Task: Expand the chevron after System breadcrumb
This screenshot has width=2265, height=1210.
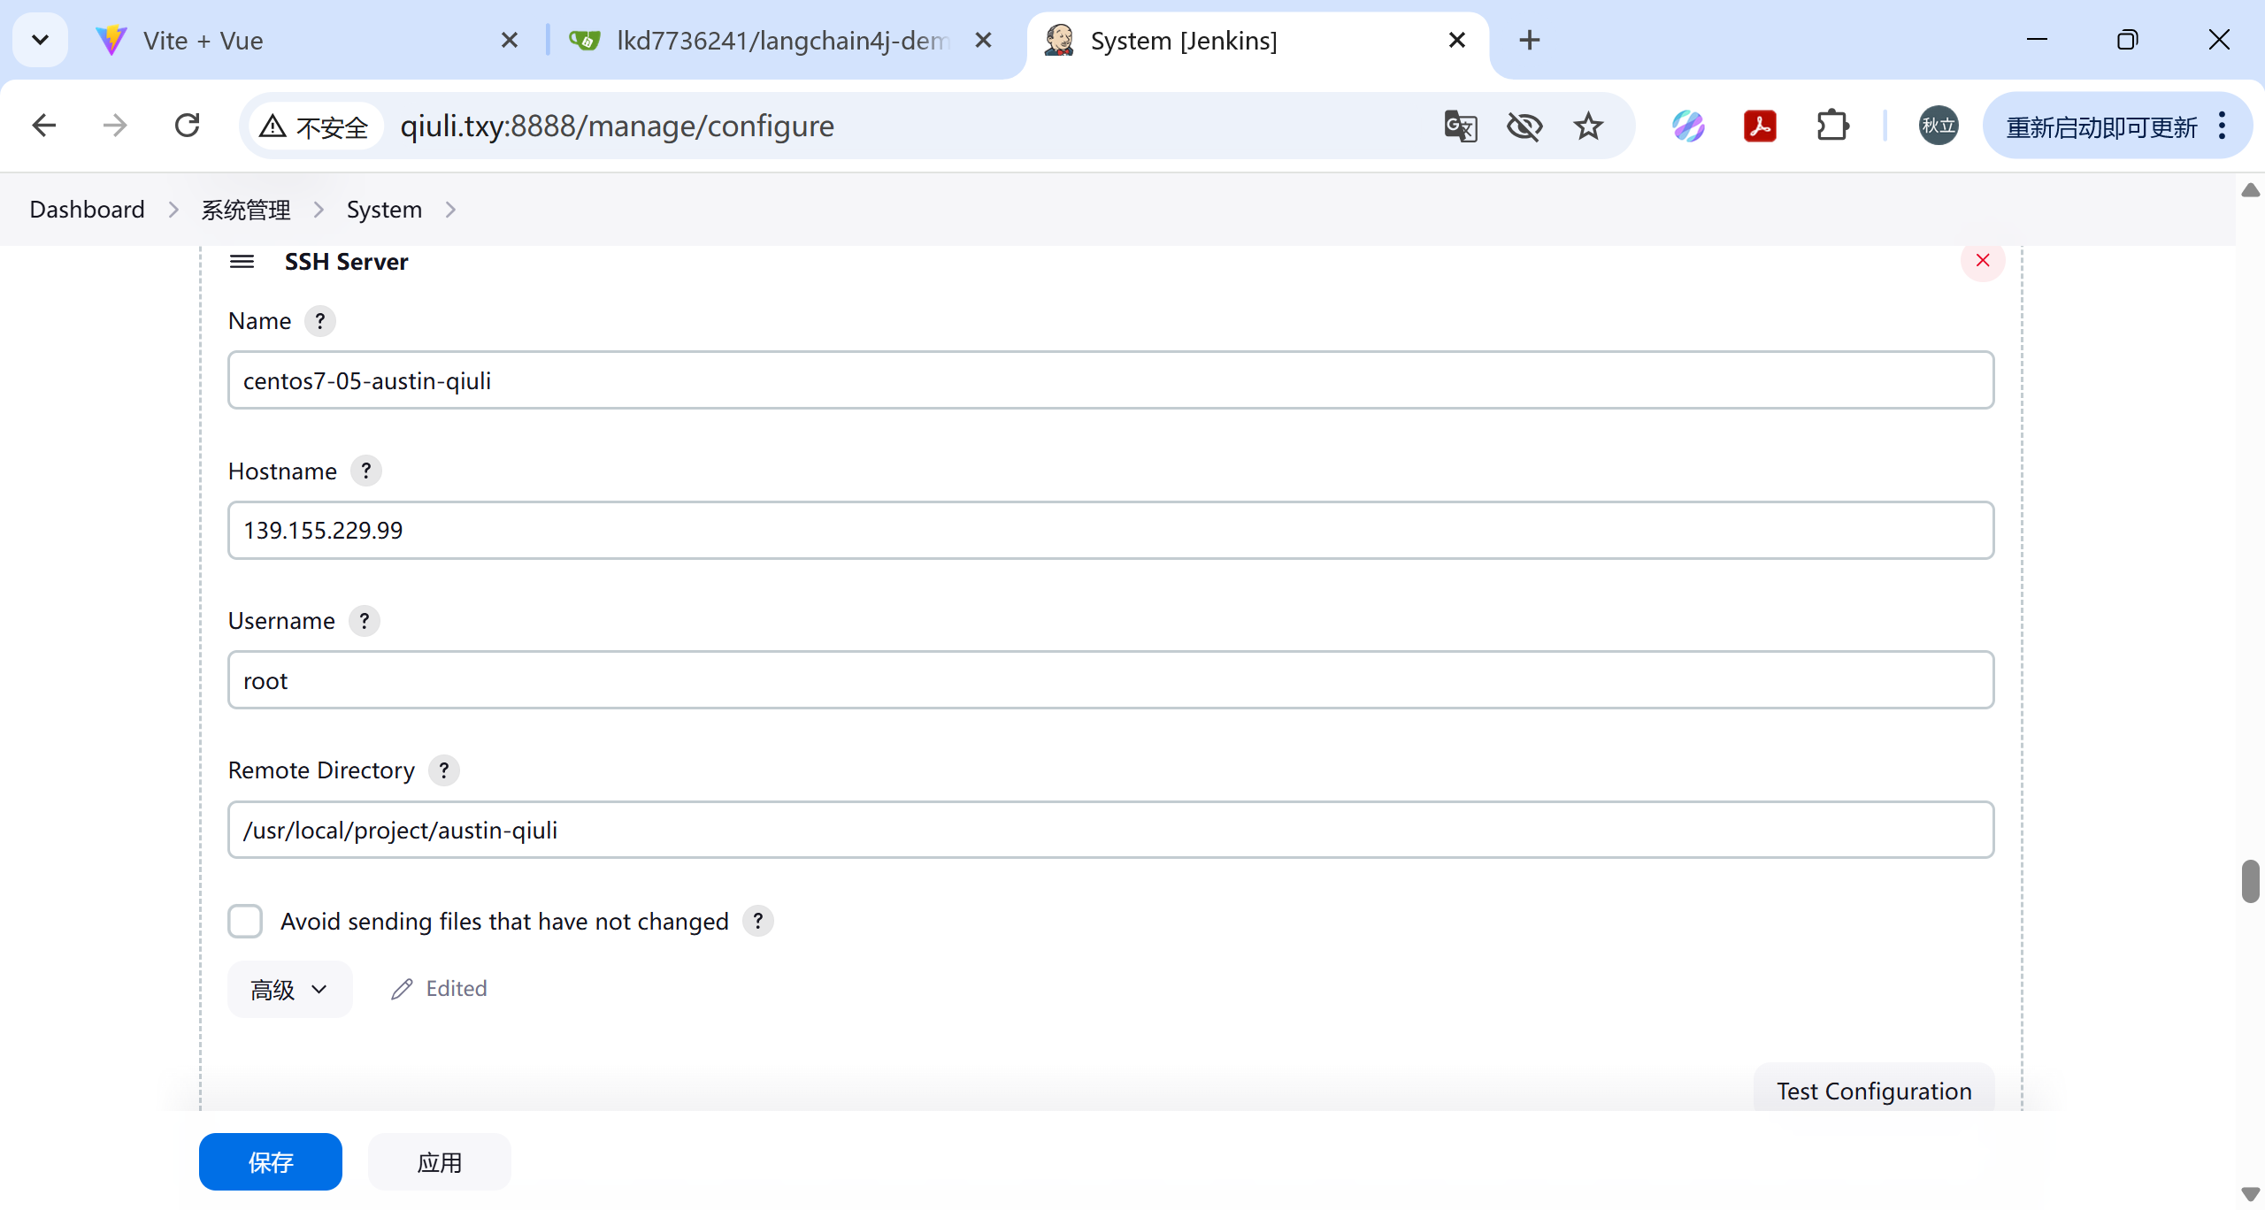Action: click(450, 210)
